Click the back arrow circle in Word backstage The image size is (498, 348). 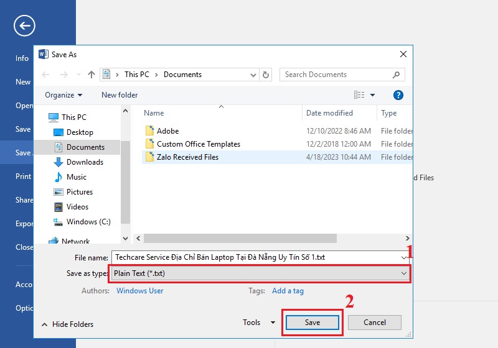(24, 25)
